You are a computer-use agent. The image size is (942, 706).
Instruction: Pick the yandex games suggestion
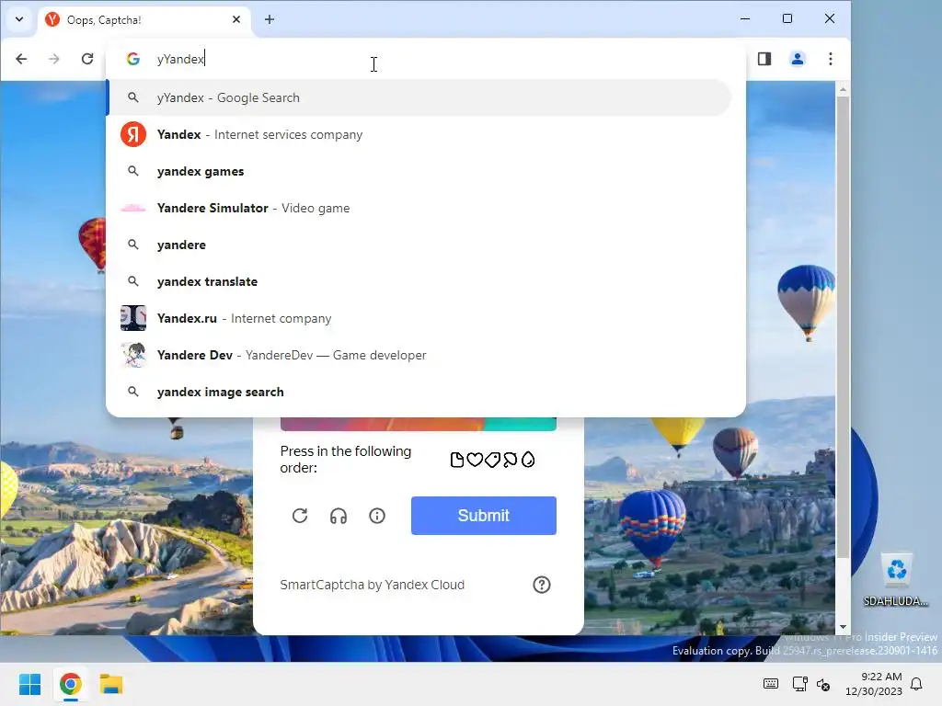click(419, 171)
